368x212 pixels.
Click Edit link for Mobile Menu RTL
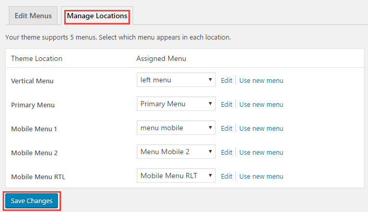226,176
